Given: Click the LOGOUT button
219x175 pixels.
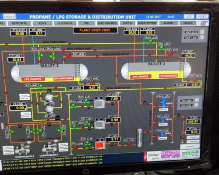Looking at the screenshot, I should (9, 17).
